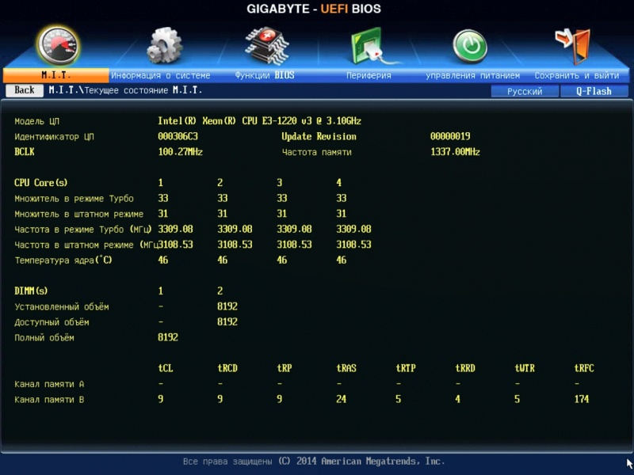Select the tRTP column header
The height and width of the screenshot is (475, 634).
[x=406, y=368]
